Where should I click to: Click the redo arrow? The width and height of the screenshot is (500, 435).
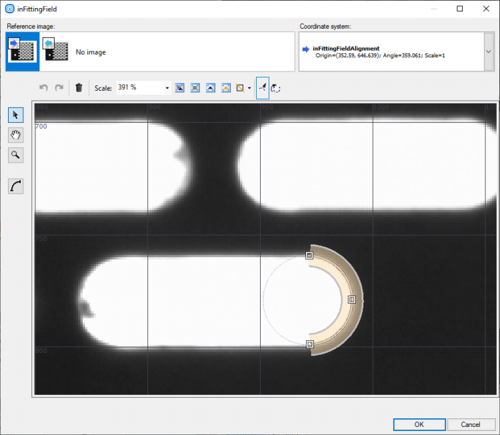[x=59, y=88]
